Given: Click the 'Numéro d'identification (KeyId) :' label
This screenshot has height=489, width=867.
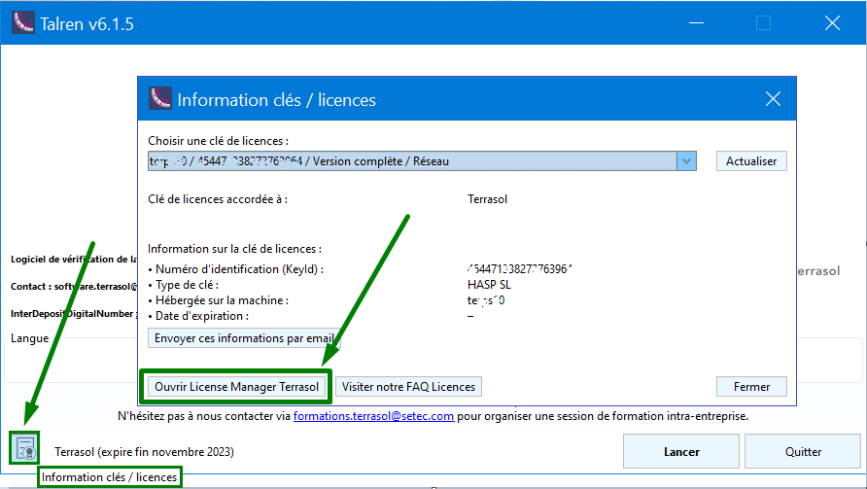Looking at the screenshot, I should (235, 269).
